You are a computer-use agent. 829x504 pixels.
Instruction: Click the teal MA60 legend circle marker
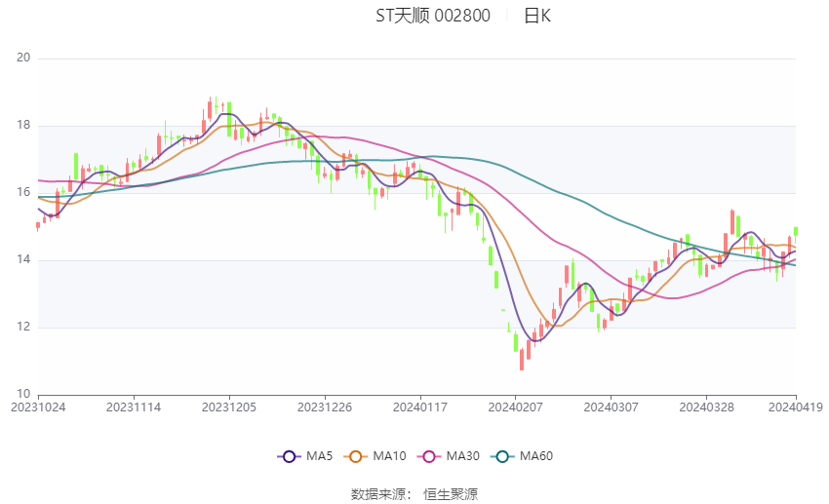coord(501,456)
